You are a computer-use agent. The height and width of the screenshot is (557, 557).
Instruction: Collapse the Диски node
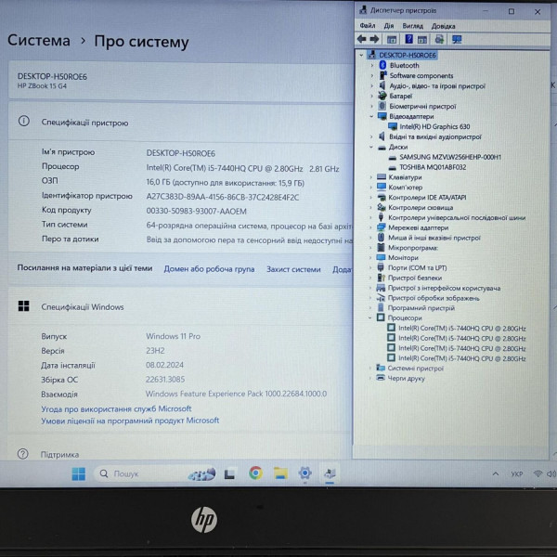pos(371,147)
